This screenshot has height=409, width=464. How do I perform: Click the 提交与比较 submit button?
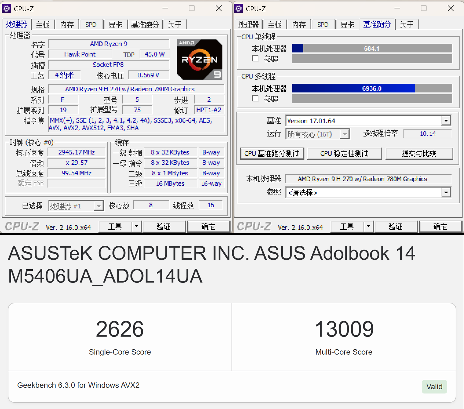[x=419, y=153]
